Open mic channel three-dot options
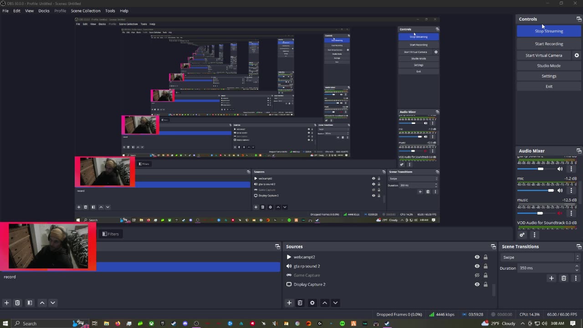 tap(571, 190)
